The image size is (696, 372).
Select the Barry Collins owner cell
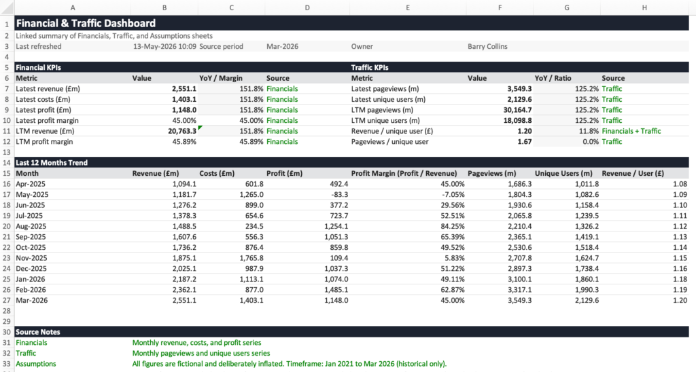[x=487, y=47]
